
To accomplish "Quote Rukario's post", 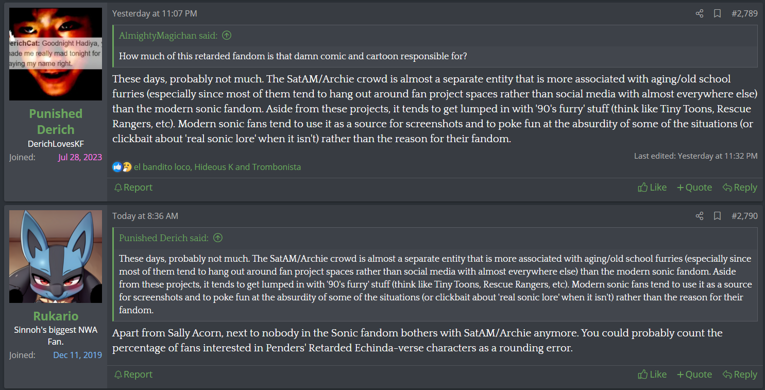I will click(694, 375).
